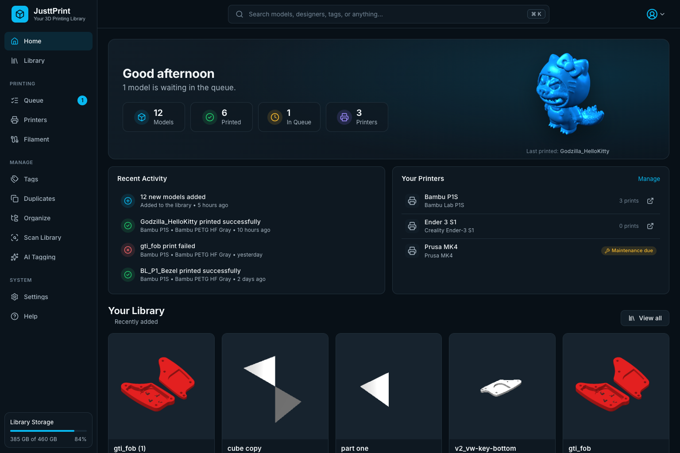The image size is (680, 453).
Task: Click the 1 In Queue stat card
Action: coord(289,117)
